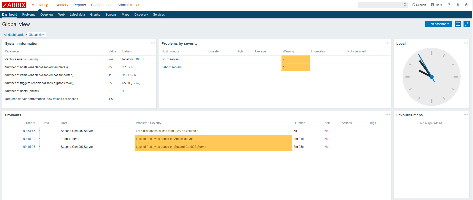Click items details '112 / 0 / 6'
This screenshot has width=473, height=200.
(x=129, y=75)
